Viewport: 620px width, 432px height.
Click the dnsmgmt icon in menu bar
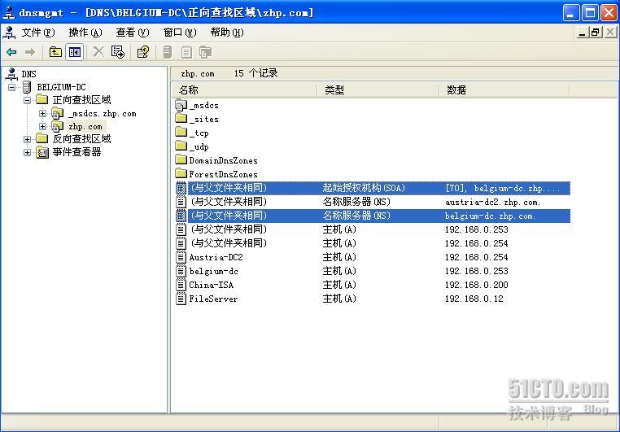click(9, 33)
